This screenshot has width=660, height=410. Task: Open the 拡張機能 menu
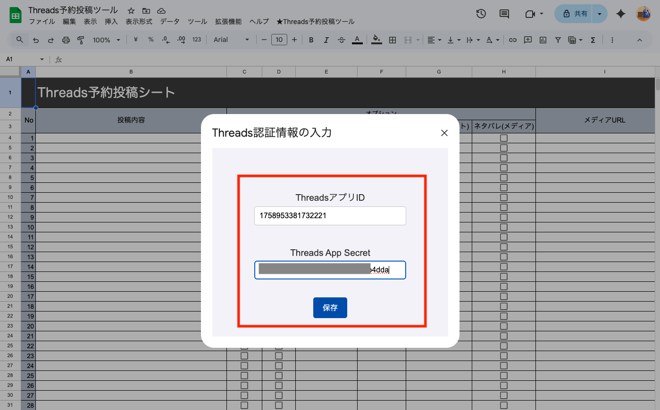(x=228, y=22)
